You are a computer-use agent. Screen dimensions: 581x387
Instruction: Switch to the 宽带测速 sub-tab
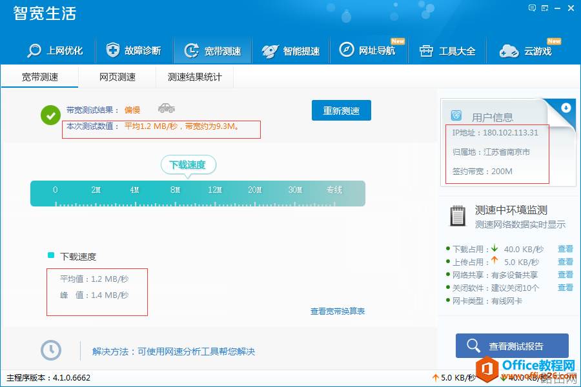tap(39, 77)
